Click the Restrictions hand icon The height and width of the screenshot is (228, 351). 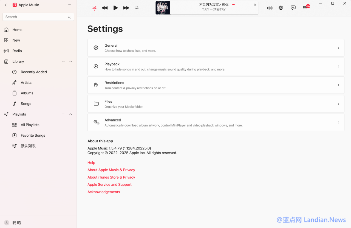[96, 85]
